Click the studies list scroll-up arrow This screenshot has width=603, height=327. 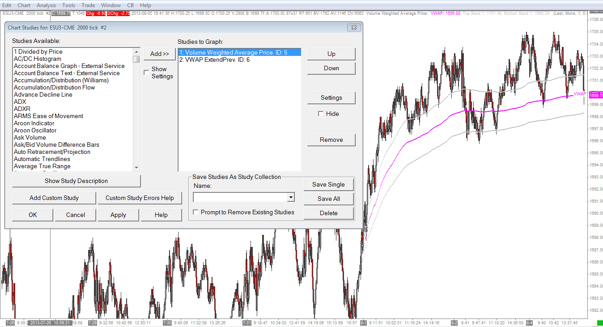[x=136, y=52]
